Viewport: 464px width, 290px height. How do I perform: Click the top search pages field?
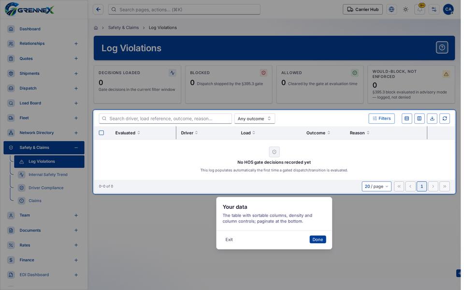click(184, 10)
